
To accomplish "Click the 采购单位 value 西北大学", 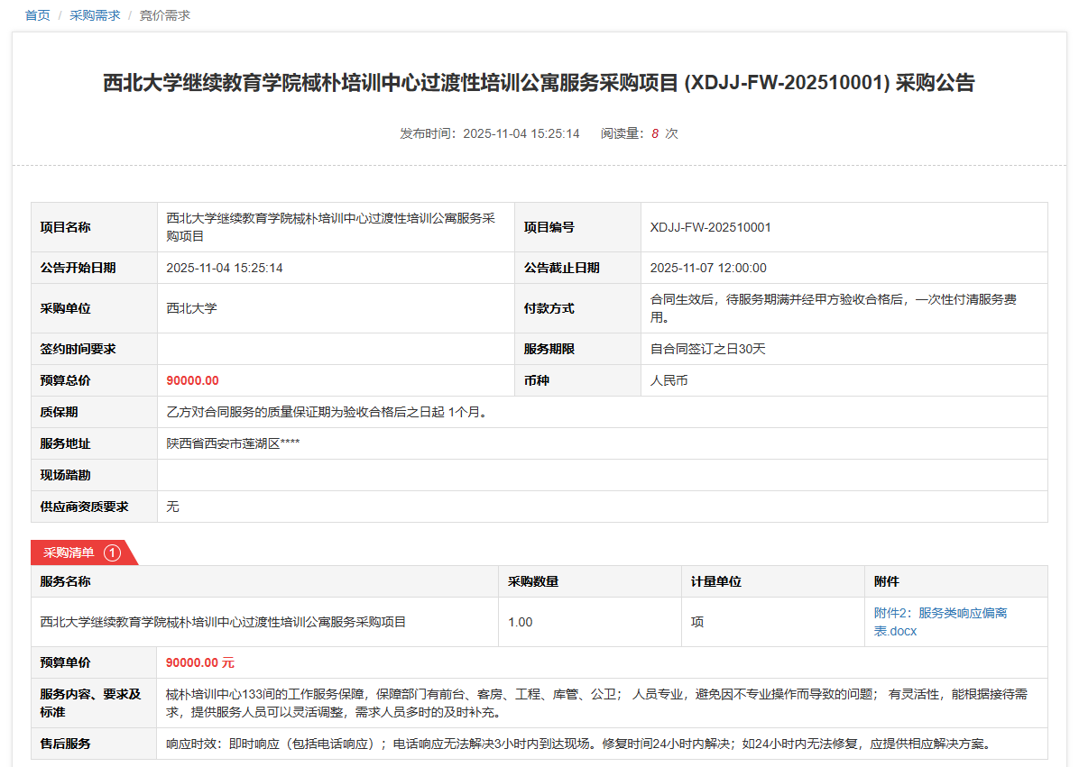I will [191, 308].
